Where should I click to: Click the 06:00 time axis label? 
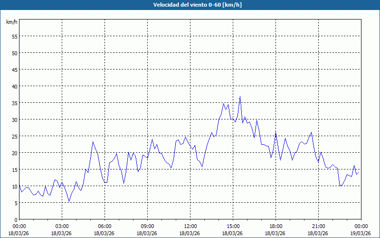click(x=104, y=226)
